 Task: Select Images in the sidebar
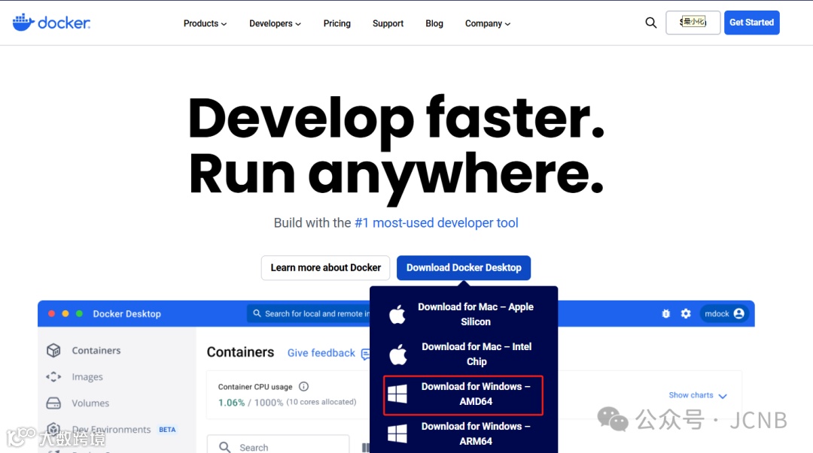tap(87, 377)
